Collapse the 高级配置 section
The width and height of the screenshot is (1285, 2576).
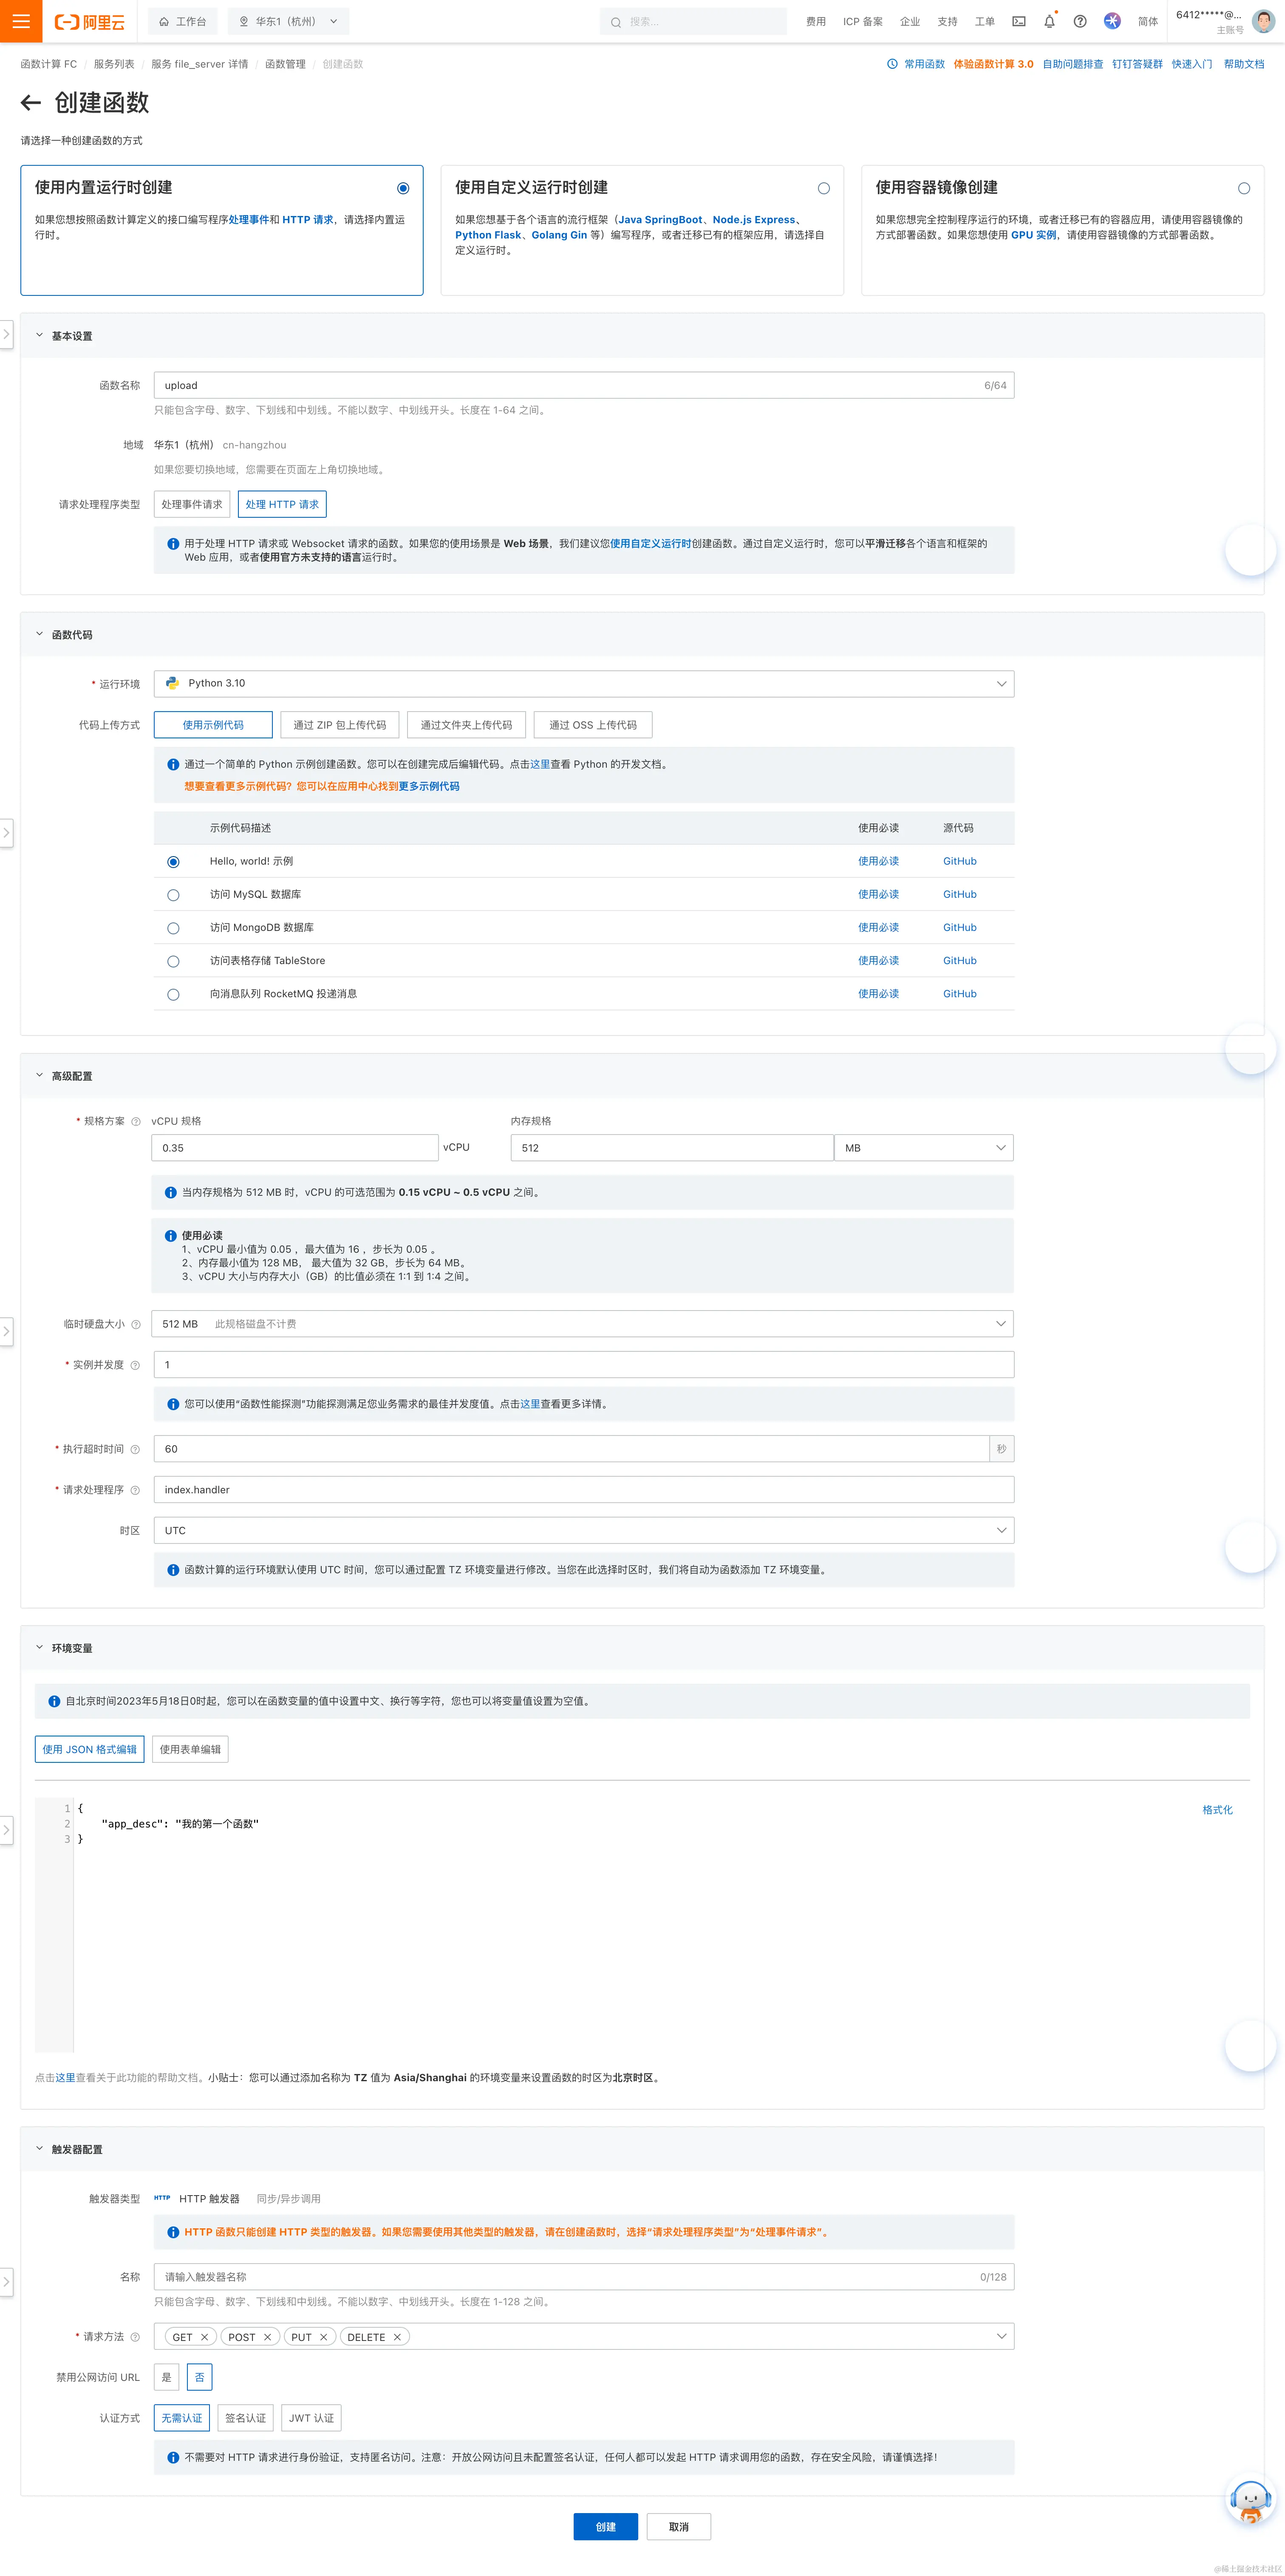click(40, 1076)
